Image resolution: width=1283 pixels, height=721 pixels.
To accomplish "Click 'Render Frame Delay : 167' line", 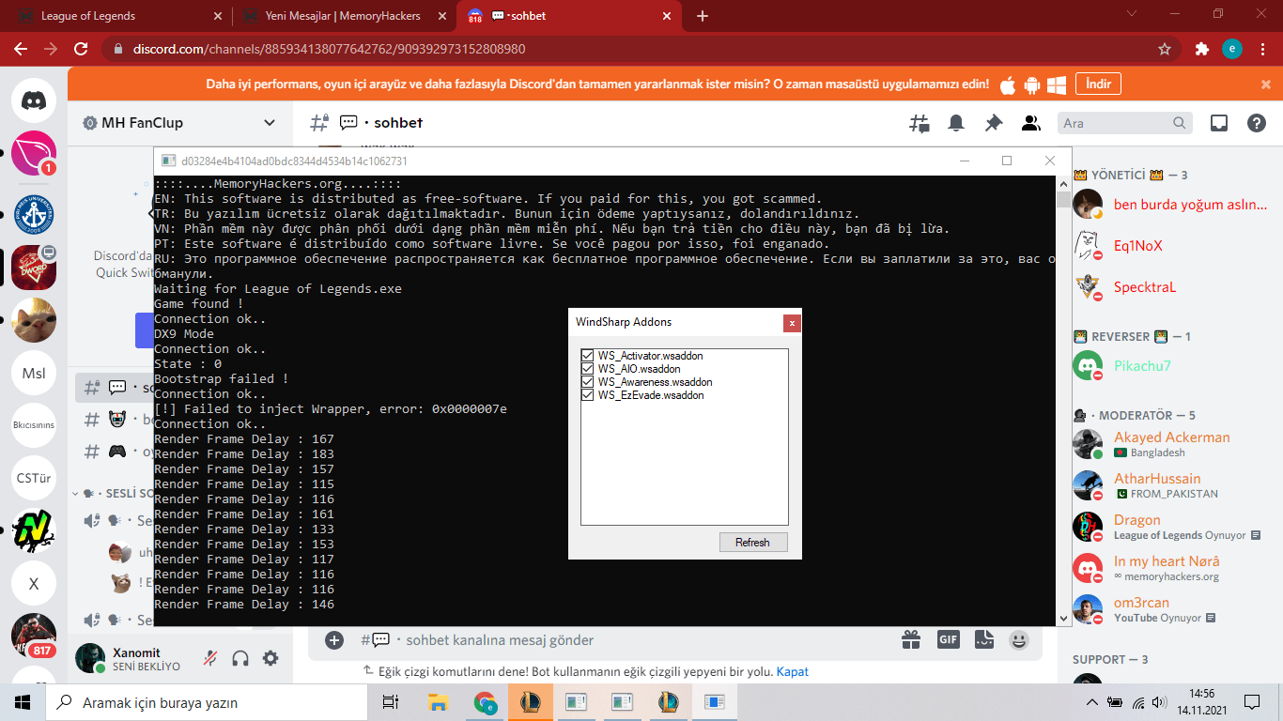I will [244, 439].
